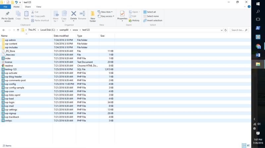Open Action Center notifications
Screen dimensions: 265x148
tap(258, 133)
